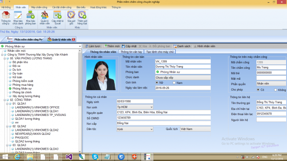The height and width of the screenshot is (161, 287).
Task: Click Làm tươi refresh toolbar button
Action: click(93, 46)
